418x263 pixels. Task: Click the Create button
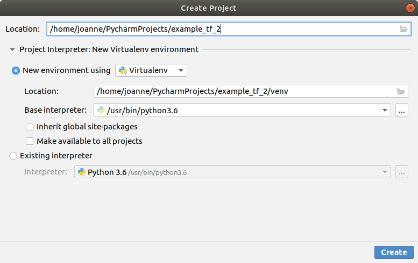(394, 252)
